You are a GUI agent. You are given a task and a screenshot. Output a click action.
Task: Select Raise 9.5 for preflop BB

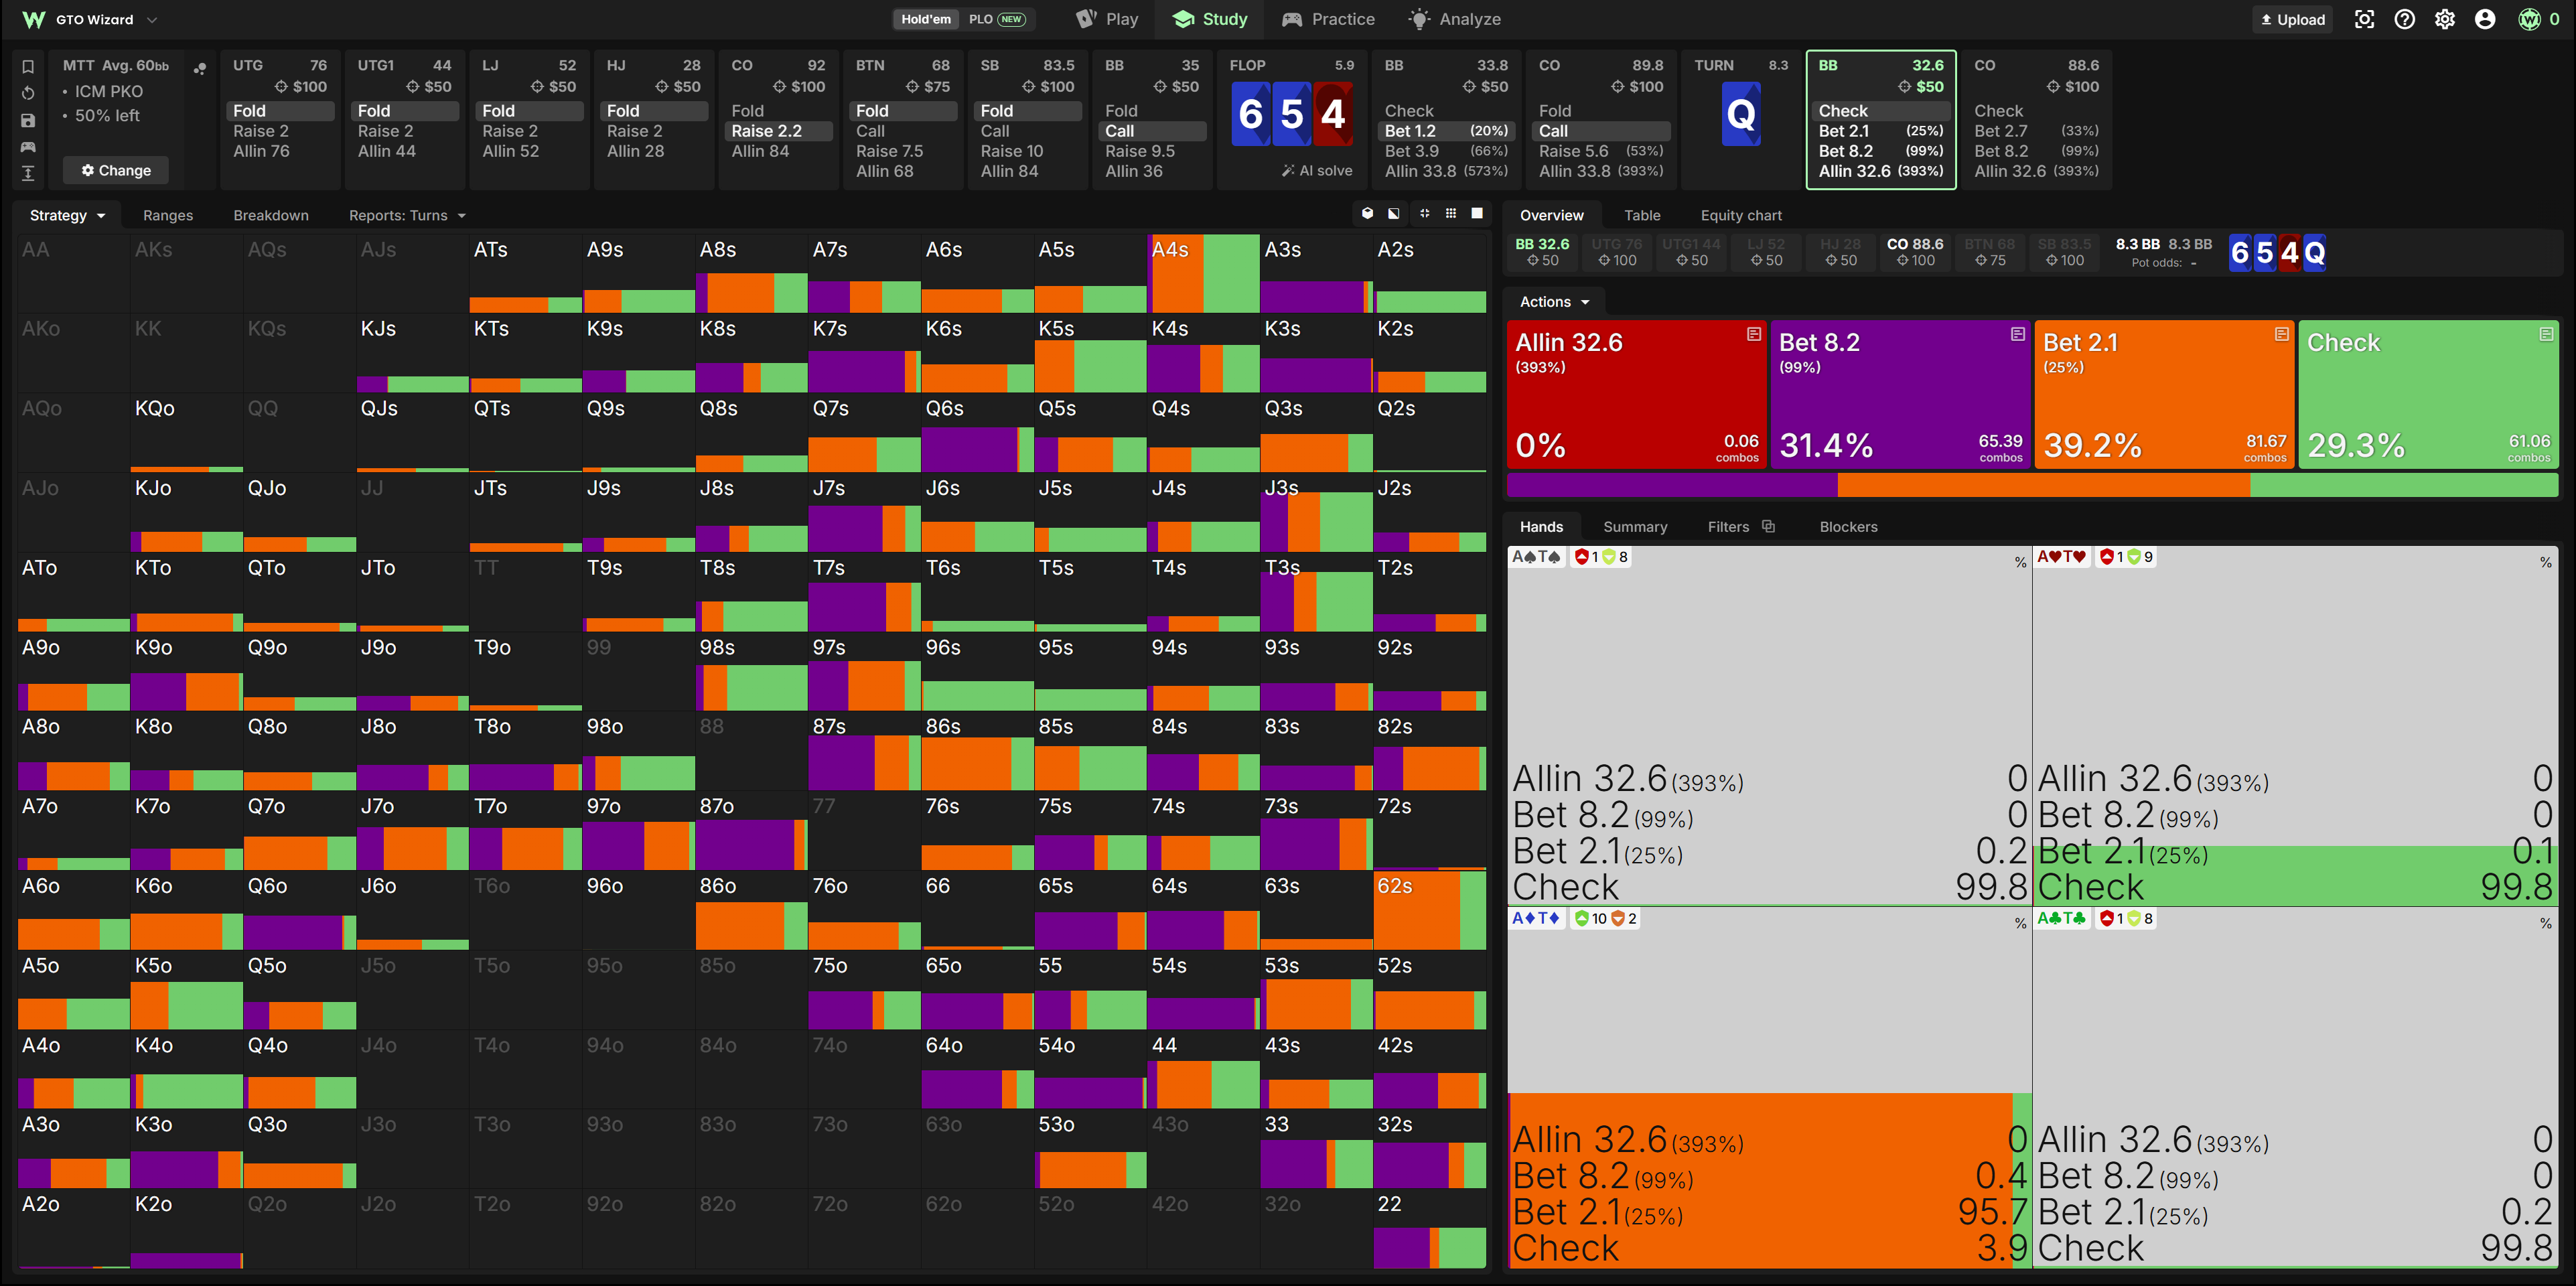point(1152,151)
